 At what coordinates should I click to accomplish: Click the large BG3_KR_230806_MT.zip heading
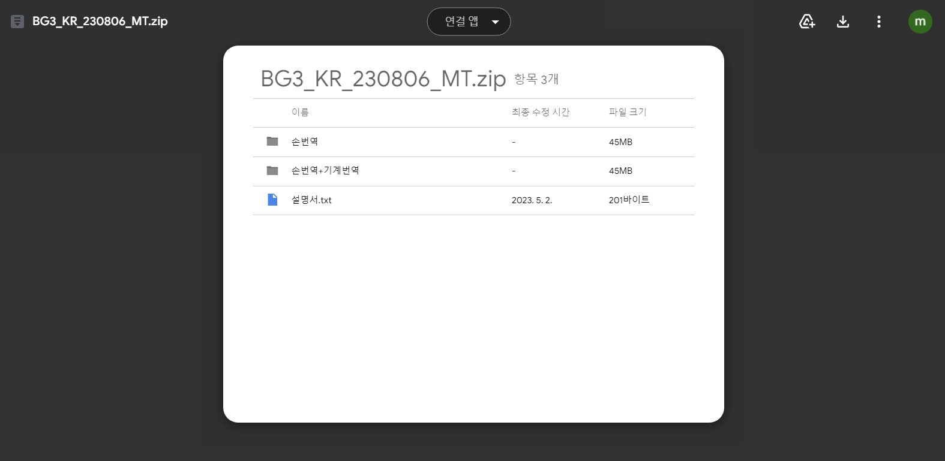383,79
